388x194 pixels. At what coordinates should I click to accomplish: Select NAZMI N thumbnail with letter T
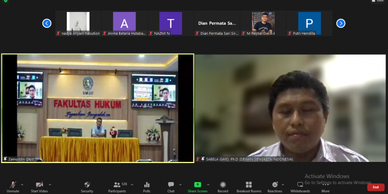tap(171, 23)
